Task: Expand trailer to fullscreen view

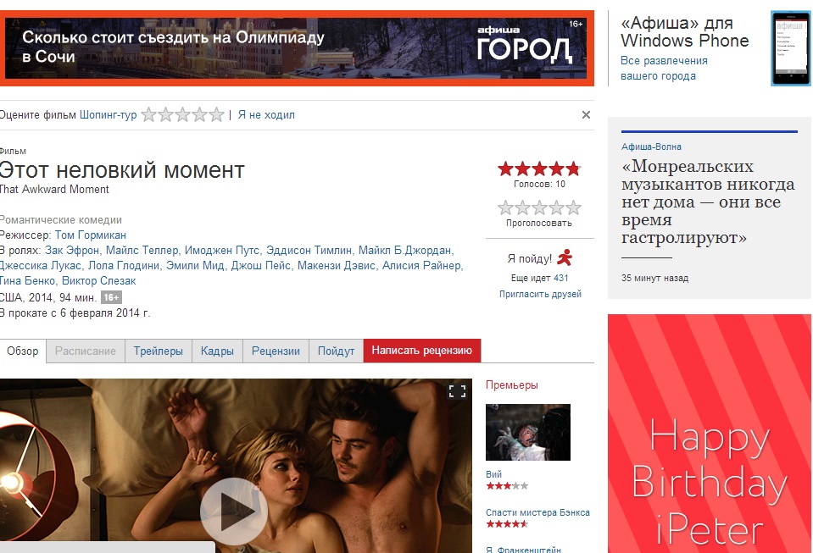Action: 457,391
